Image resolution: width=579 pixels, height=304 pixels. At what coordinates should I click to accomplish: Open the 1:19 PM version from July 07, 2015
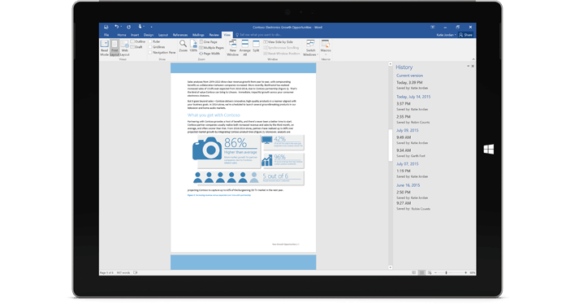tap(412, 173)
